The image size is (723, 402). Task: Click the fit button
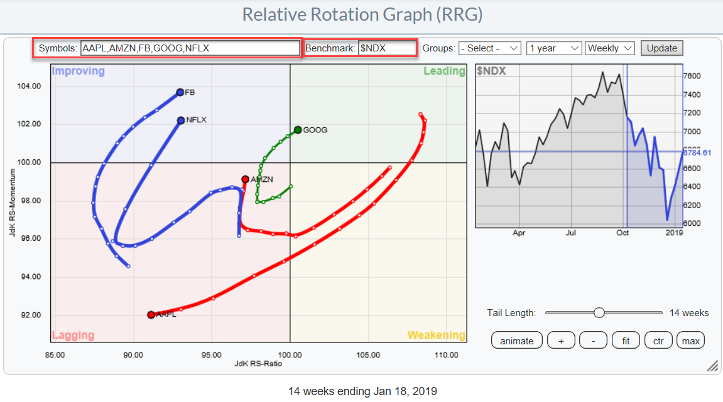[626, 341]
